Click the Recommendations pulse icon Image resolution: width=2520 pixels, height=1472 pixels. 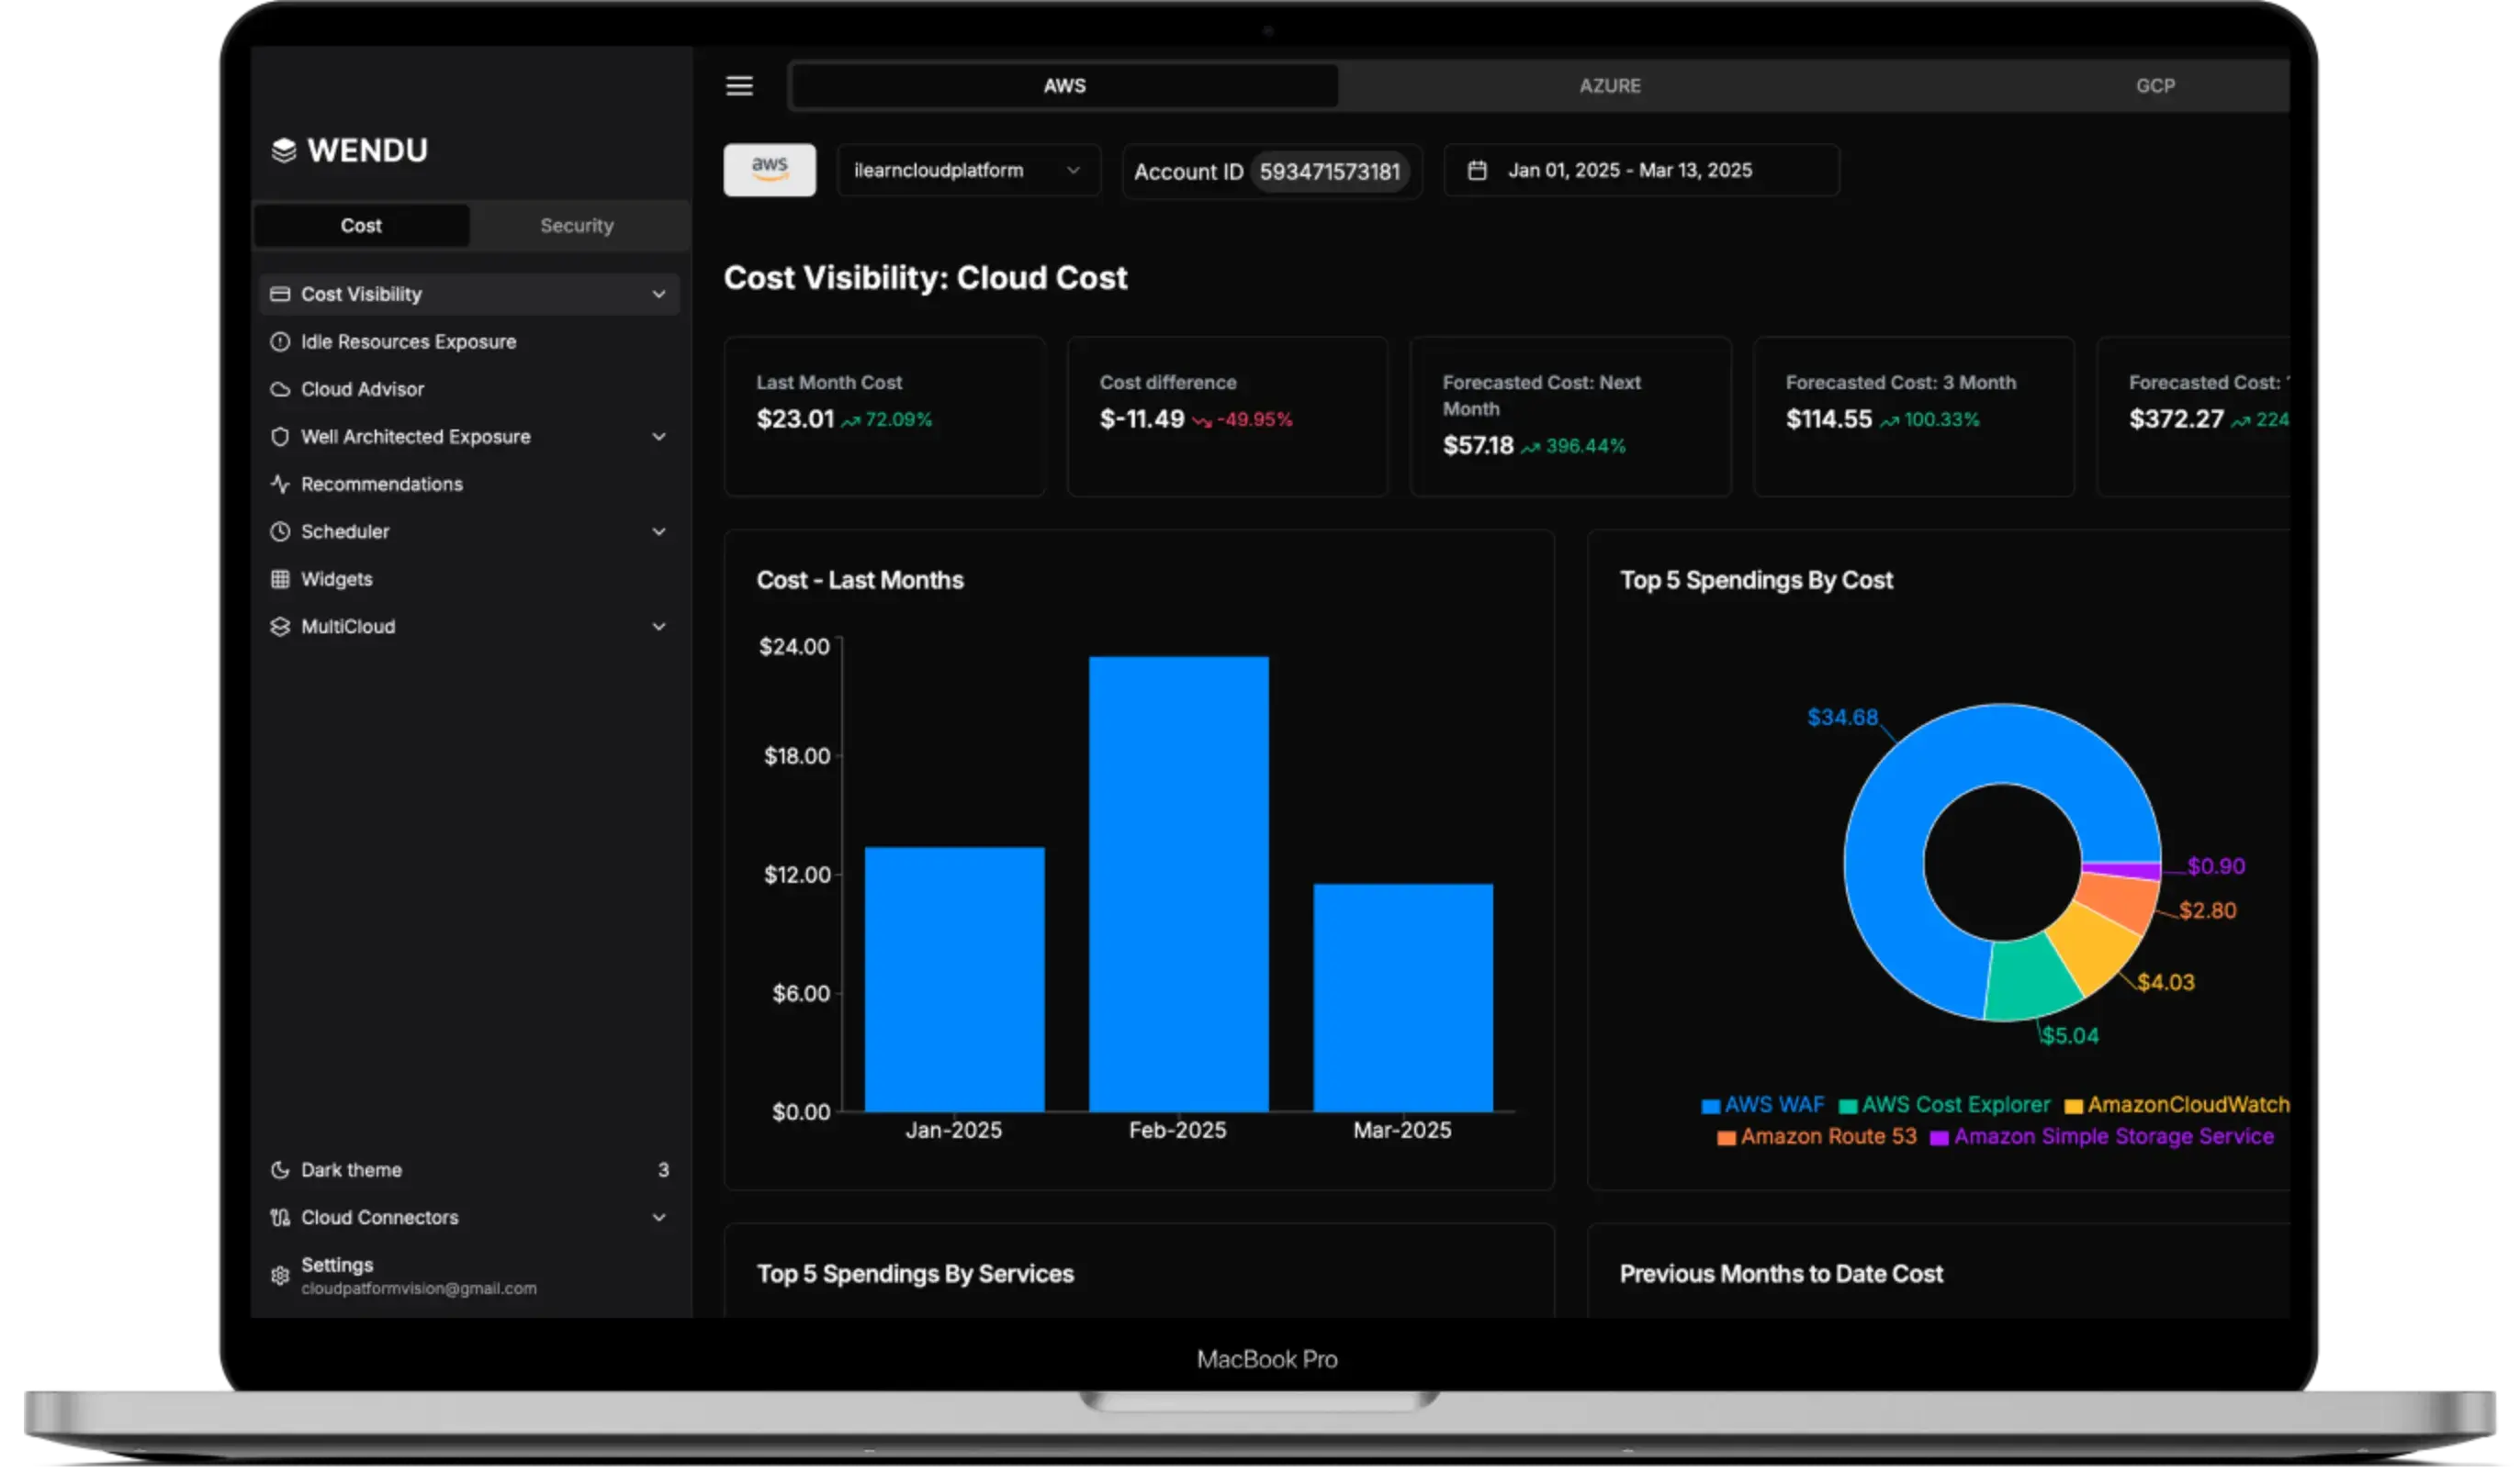[x=280, y=484]
